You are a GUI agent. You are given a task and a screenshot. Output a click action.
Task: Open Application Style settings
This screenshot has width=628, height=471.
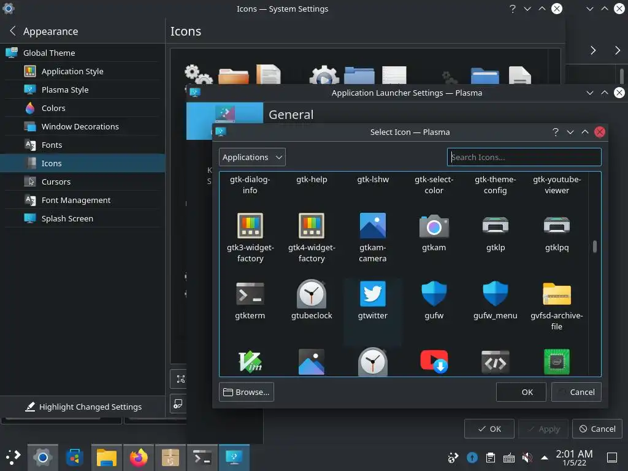83,71
